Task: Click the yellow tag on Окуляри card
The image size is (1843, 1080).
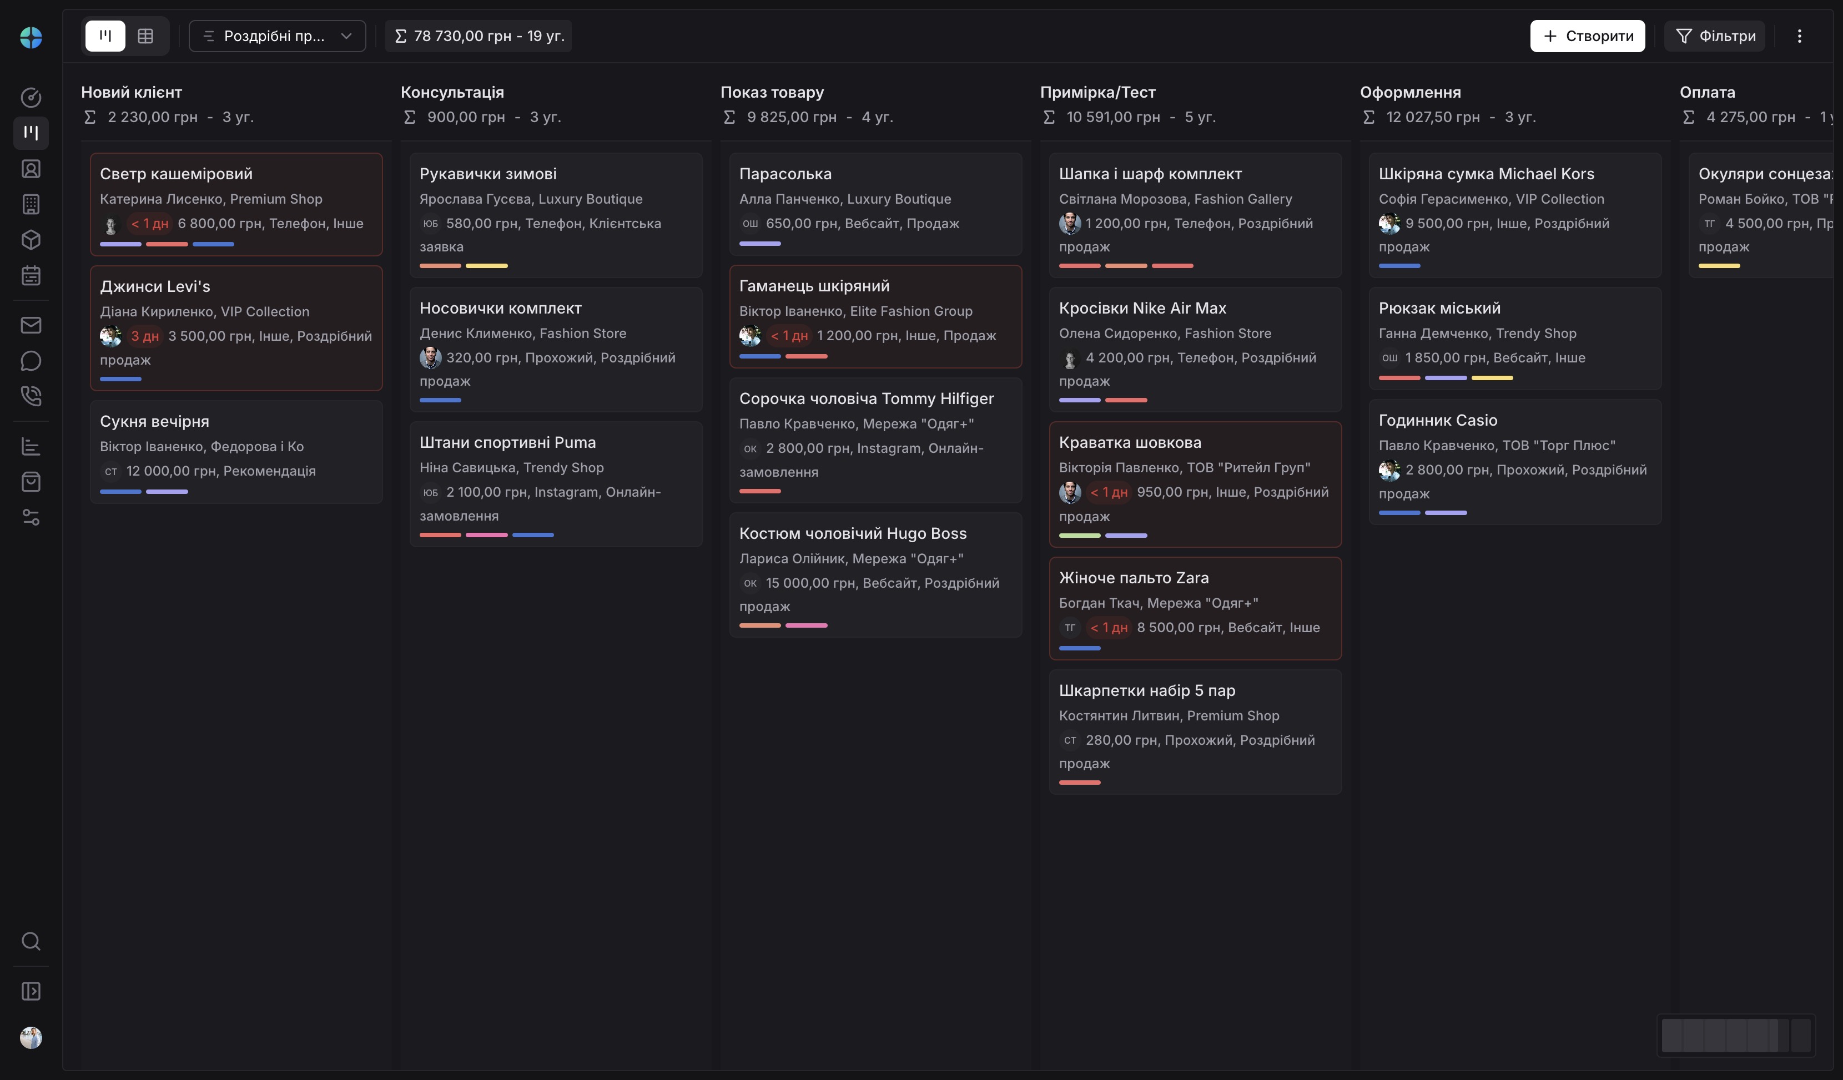Action: 1719,266
